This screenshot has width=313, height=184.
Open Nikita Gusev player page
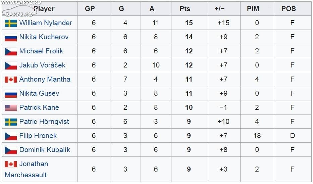coord(39,93)
